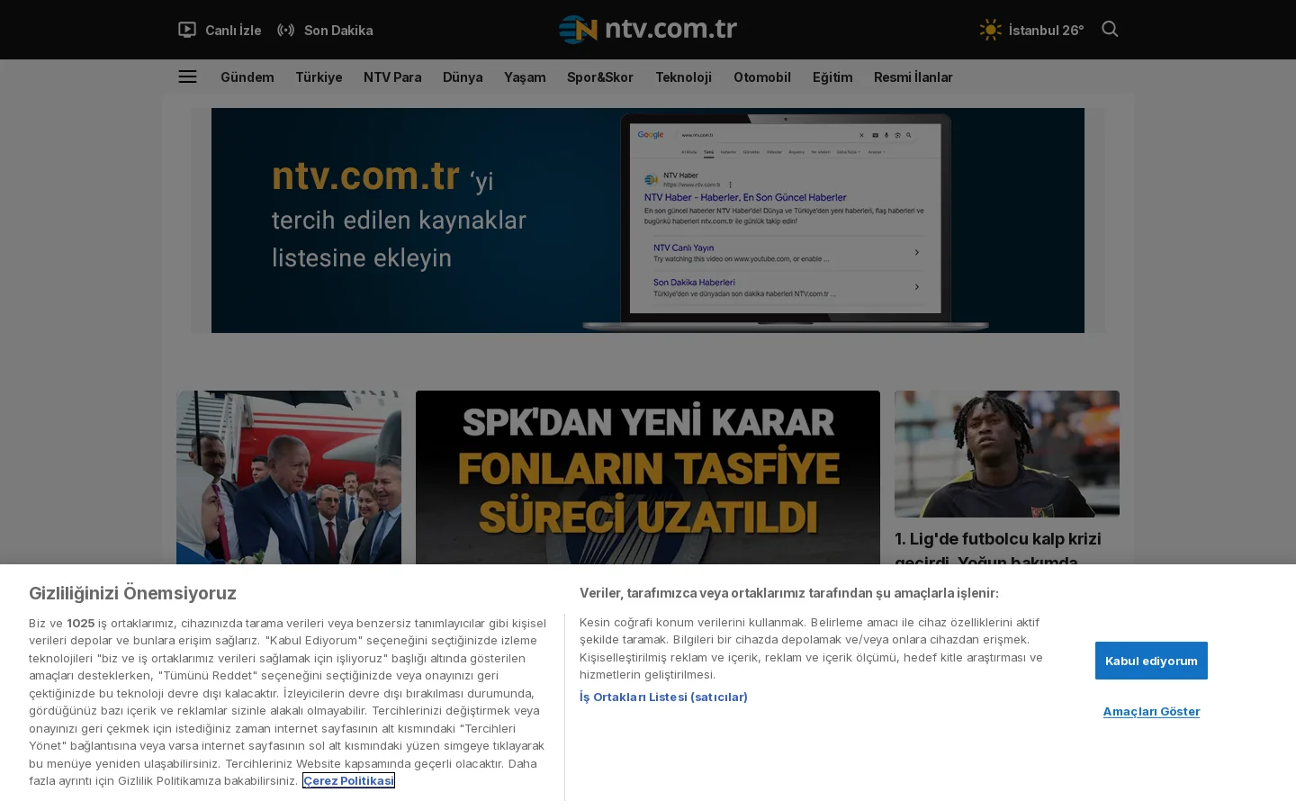Screen dimensions: 1296x810
Task: Click the ntv.com.tr preferred sources banner
Action: pyautogui.click(x=648, y=220)
